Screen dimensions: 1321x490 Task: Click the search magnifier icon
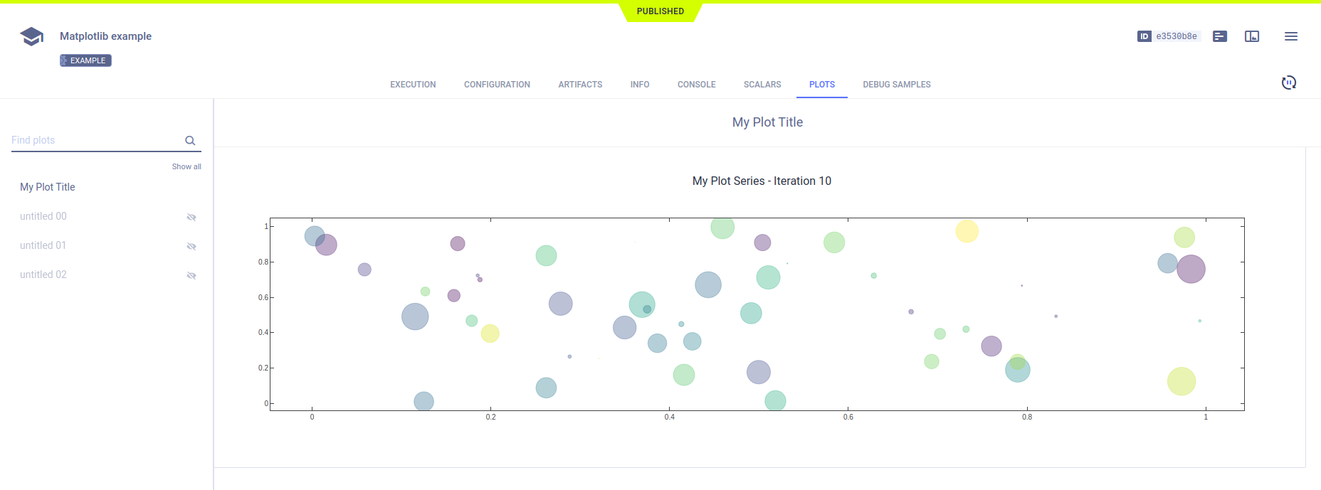[x=190, y=141]
